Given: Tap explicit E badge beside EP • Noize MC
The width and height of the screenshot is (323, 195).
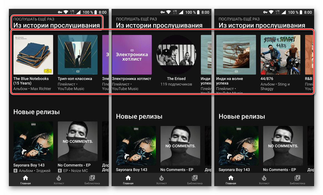Looking at the screenshot, I should 60,171.
